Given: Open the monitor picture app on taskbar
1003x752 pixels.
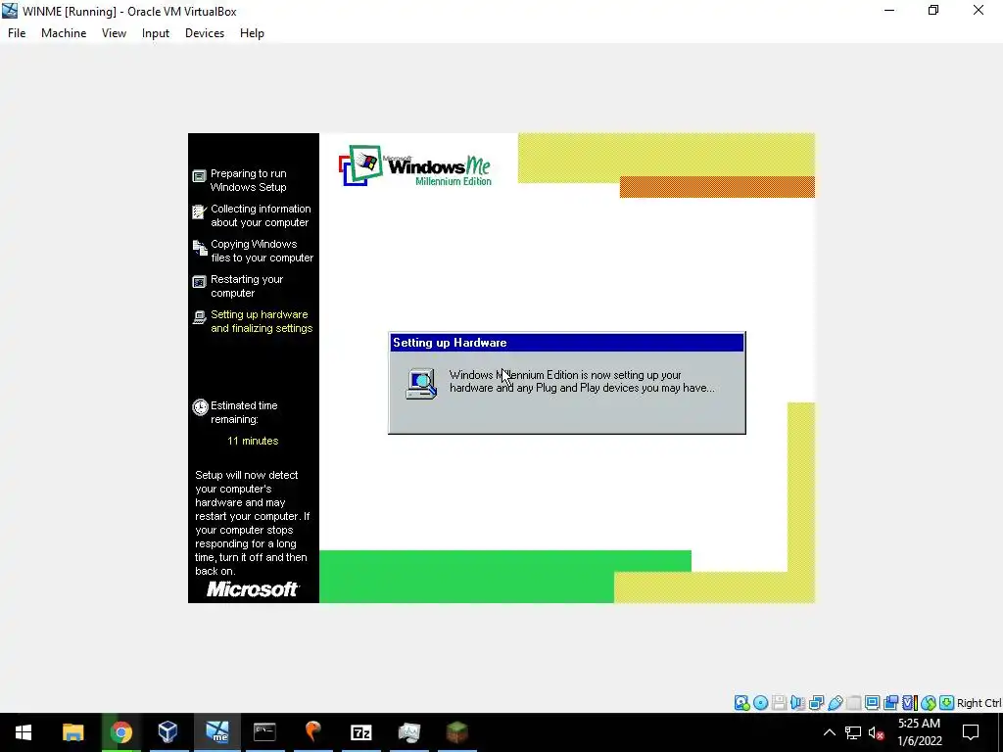Looking at the screenshot, I should (x=409, y=732).
